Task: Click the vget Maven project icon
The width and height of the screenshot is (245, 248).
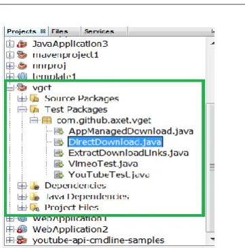Action: tap(22, 88)
